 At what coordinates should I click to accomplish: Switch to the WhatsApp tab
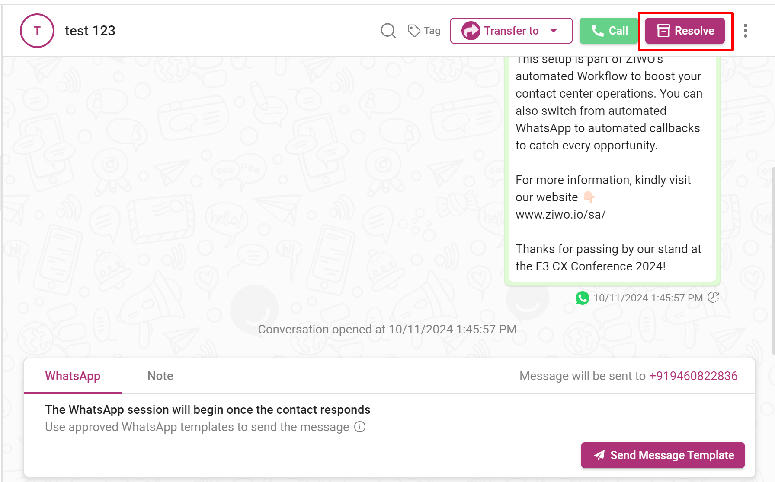tap(73, 376)
